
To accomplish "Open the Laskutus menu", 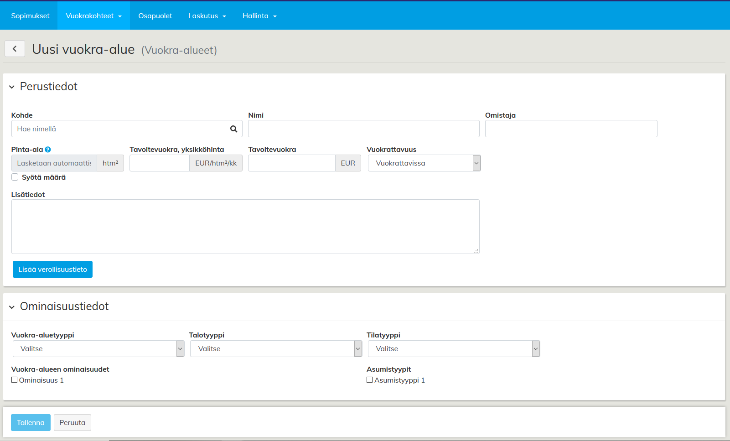I will tap(207, 16).
